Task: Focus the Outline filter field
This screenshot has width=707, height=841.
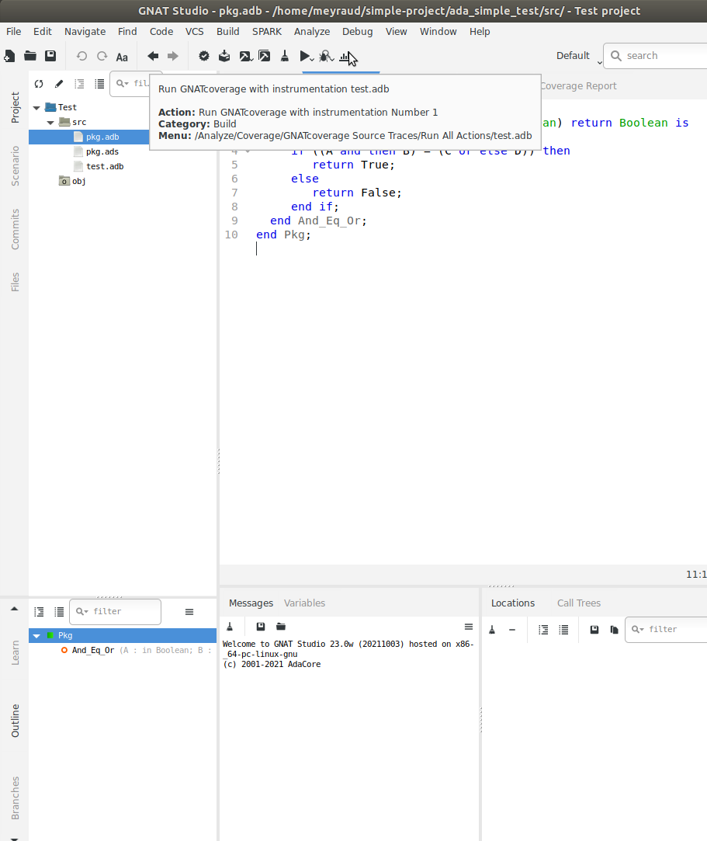Action: point(115,611)
